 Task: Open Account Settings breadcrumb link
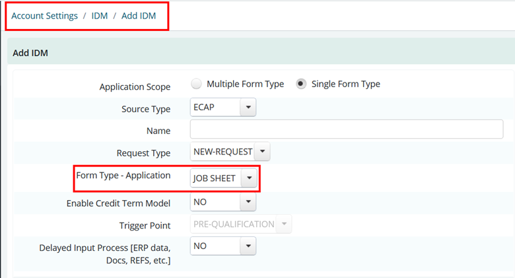pos(44,16)
